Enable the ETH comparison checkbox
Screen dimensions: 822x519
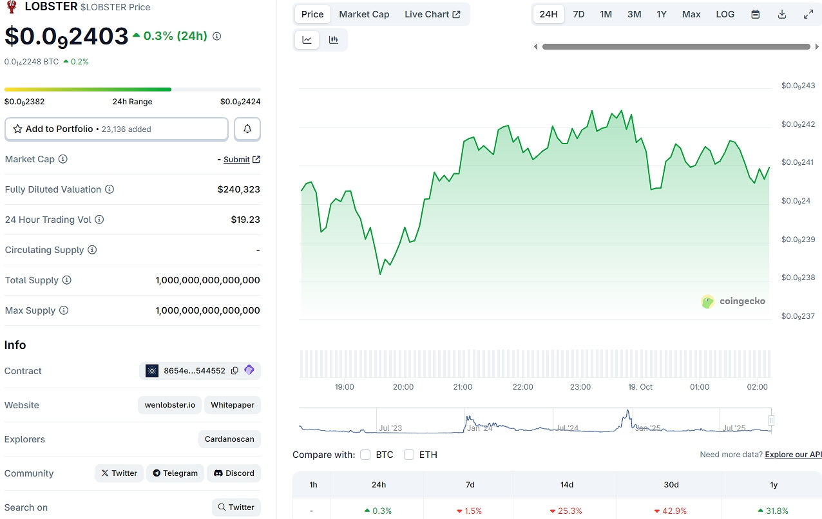tap(409, 454)
